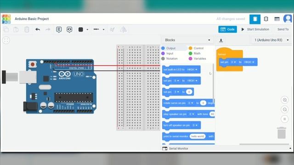Switch to Circuit view icon
Image resolution: width=294 pixels, height=165 pixels.
[x=255, y=19]
